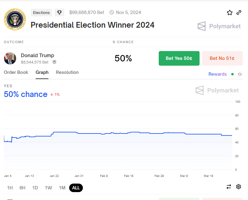Image resolution: width=248 pixels, height=200 pixels.
Task: Click the trophy badge icon
Action: (59, 12)
